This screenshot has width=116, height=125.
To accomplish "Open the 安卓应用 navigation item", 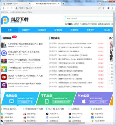I will pos(42,30).
